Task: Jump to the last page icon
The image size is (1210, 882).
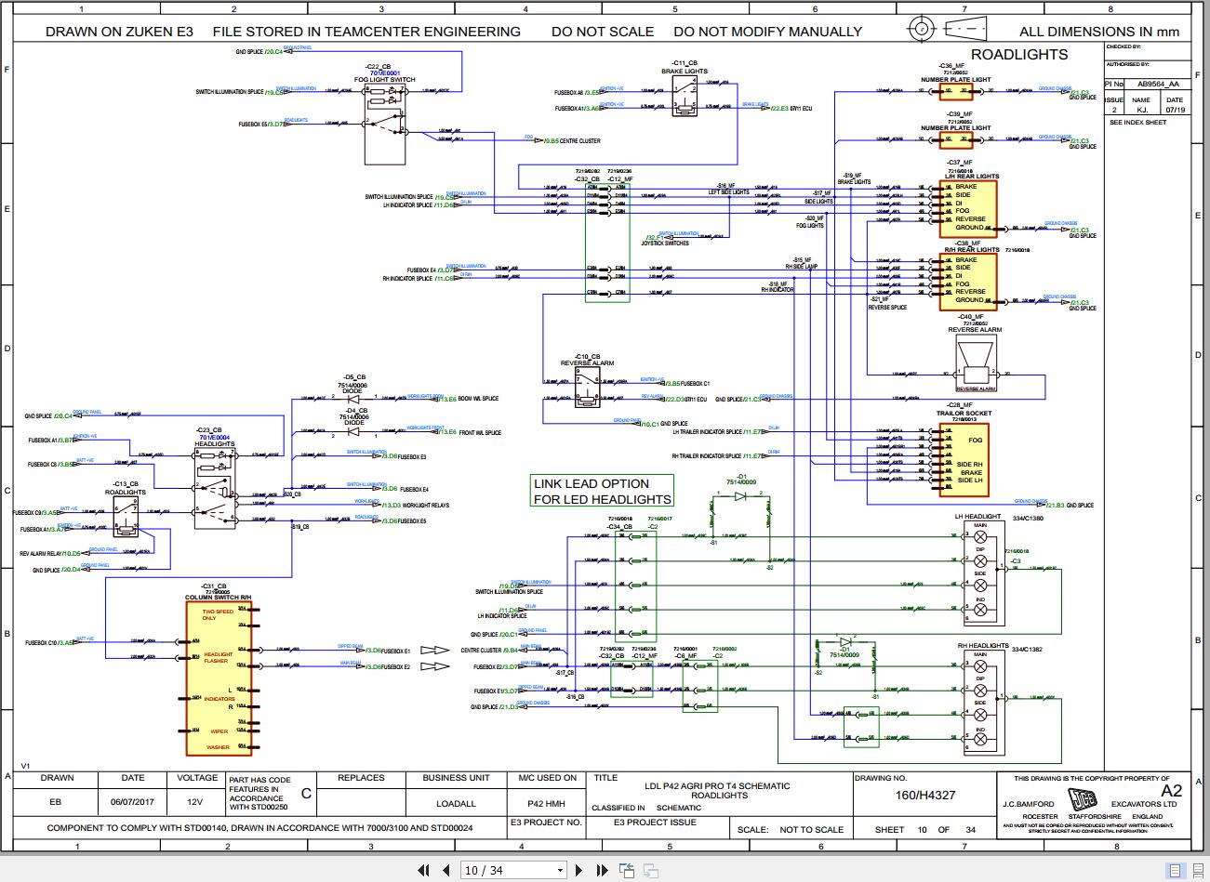Action: pyautogui.click(x=603, y=870)
